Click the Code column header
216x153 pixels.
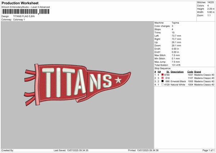(190, 71)
